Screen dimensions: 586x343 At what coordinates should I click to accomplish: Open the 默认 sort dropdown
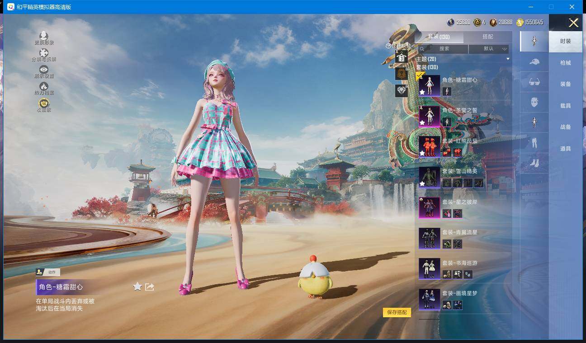pos(489,49)
